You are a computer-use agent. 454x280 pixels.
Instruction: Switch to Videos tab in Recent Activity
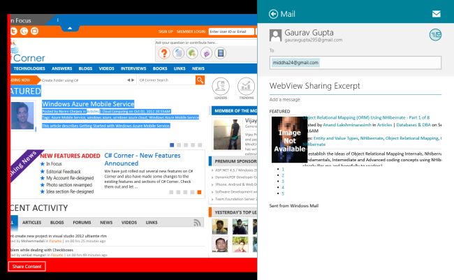pyautogui.click(x=129, y=222)
